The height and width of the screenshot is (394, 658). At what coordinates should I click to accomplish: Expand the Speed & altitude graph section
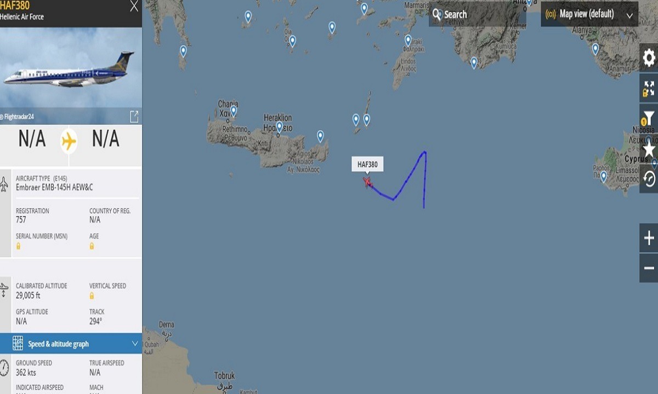pos(71,344)
